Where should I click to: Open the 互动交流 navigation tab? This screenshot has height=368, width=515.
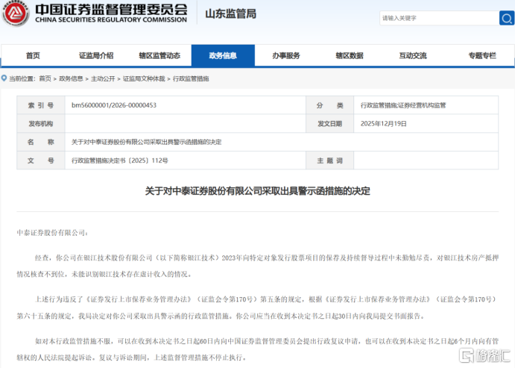pos(413,55)
